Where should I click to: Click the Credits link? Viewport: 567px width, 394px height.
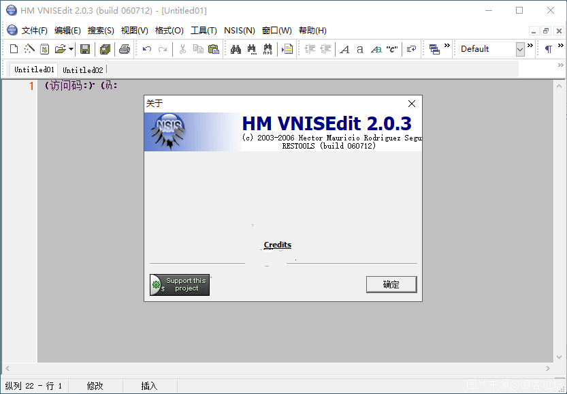278,245
